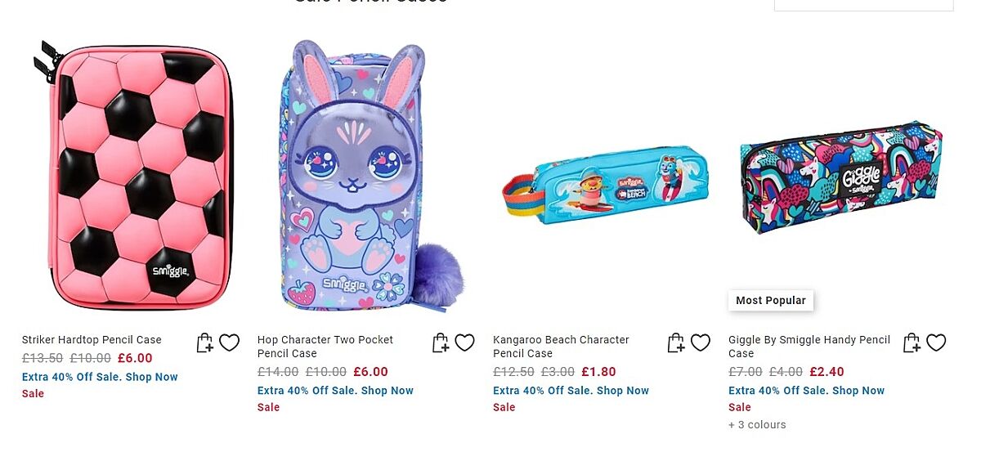
Task: Click Extra 40% Off link under Giggle case
Action: pyautogui.click(x=806, y=391)
